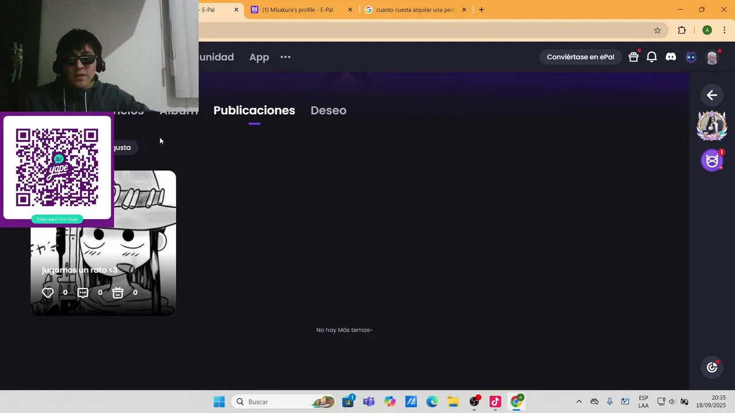Switch to the Misakura's profile browser tab

click(301, 10)
